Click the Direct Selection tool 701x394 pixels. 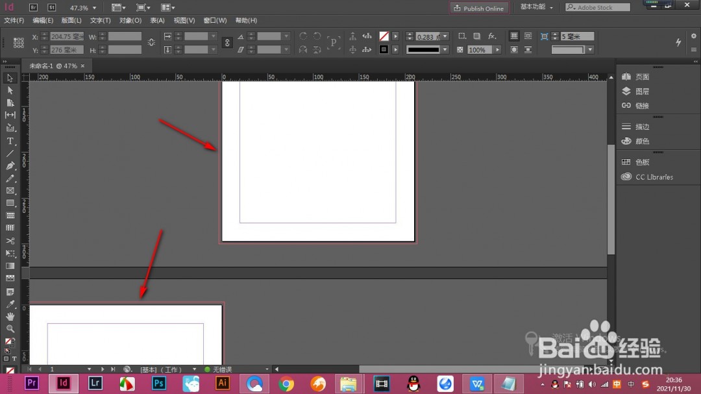(x=10, y=90)
